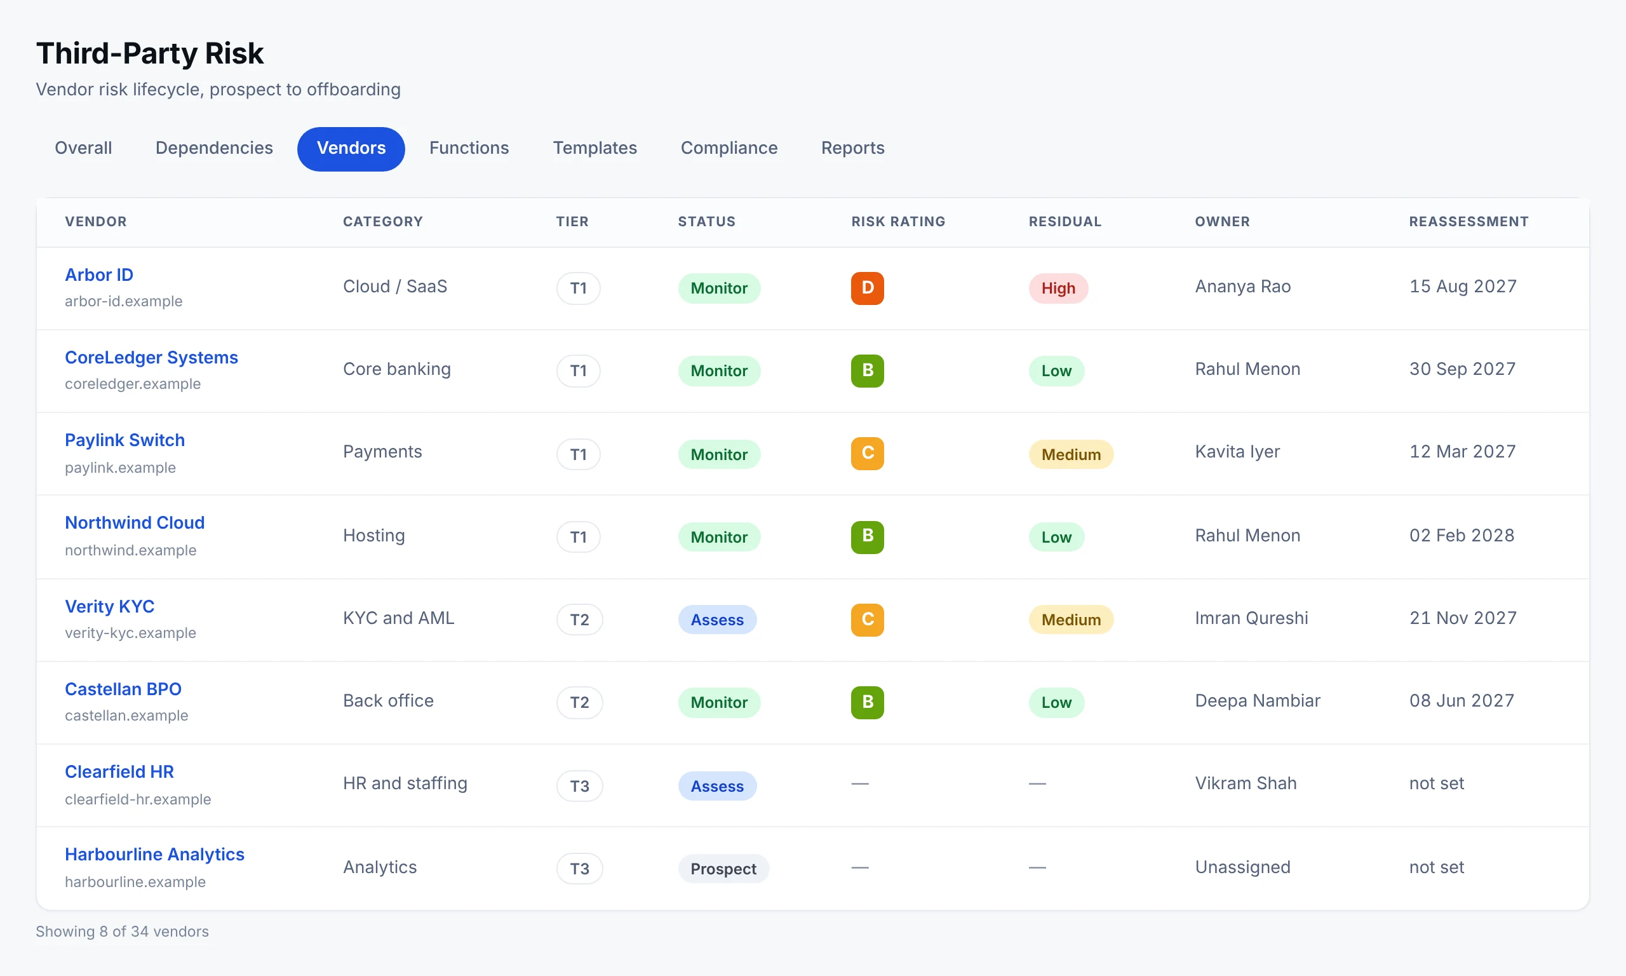Click the B risk rating badge for Castellan BPO
The height and width of the screenshot is (976, 1626).
tap(867, 701)
